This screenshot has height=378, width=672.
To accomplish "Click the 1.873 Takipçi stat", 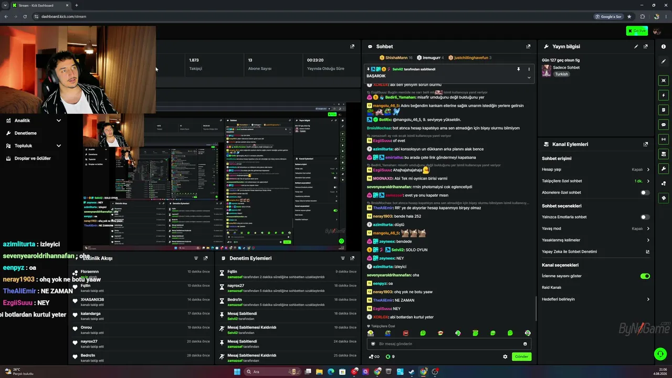I will click(195, 64).
